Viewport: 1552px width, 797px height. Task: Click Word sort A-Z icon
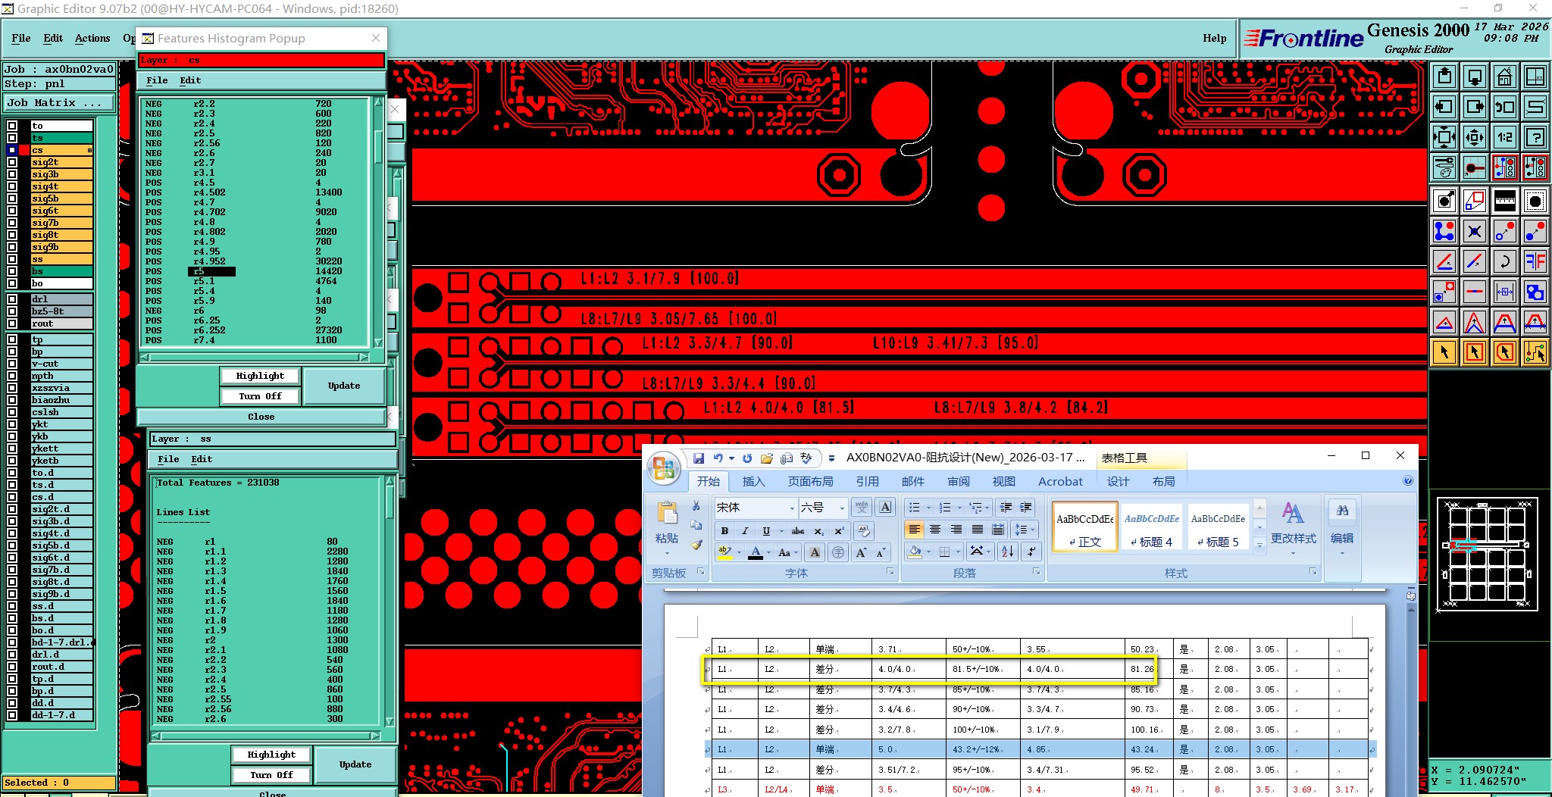[x=1007, y=552]
